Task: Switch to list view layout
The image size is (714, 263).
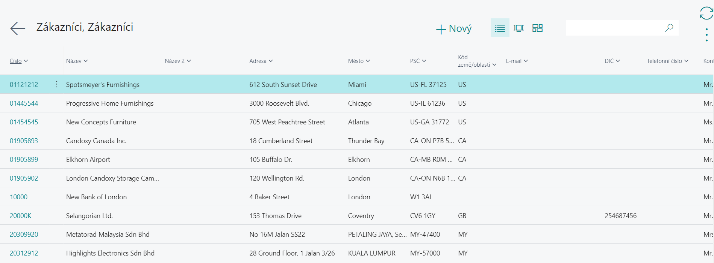Action: [x=500, y=28]
